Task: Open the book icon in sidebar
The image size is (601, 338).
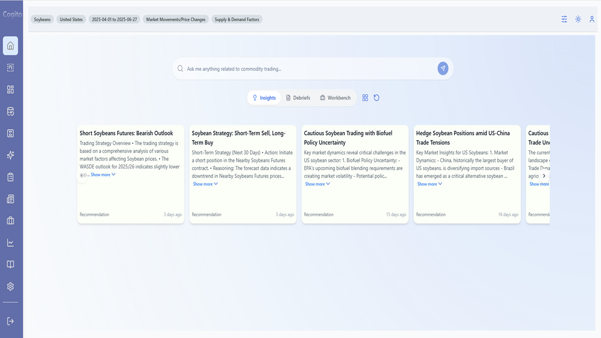Action: coord(10,265)
